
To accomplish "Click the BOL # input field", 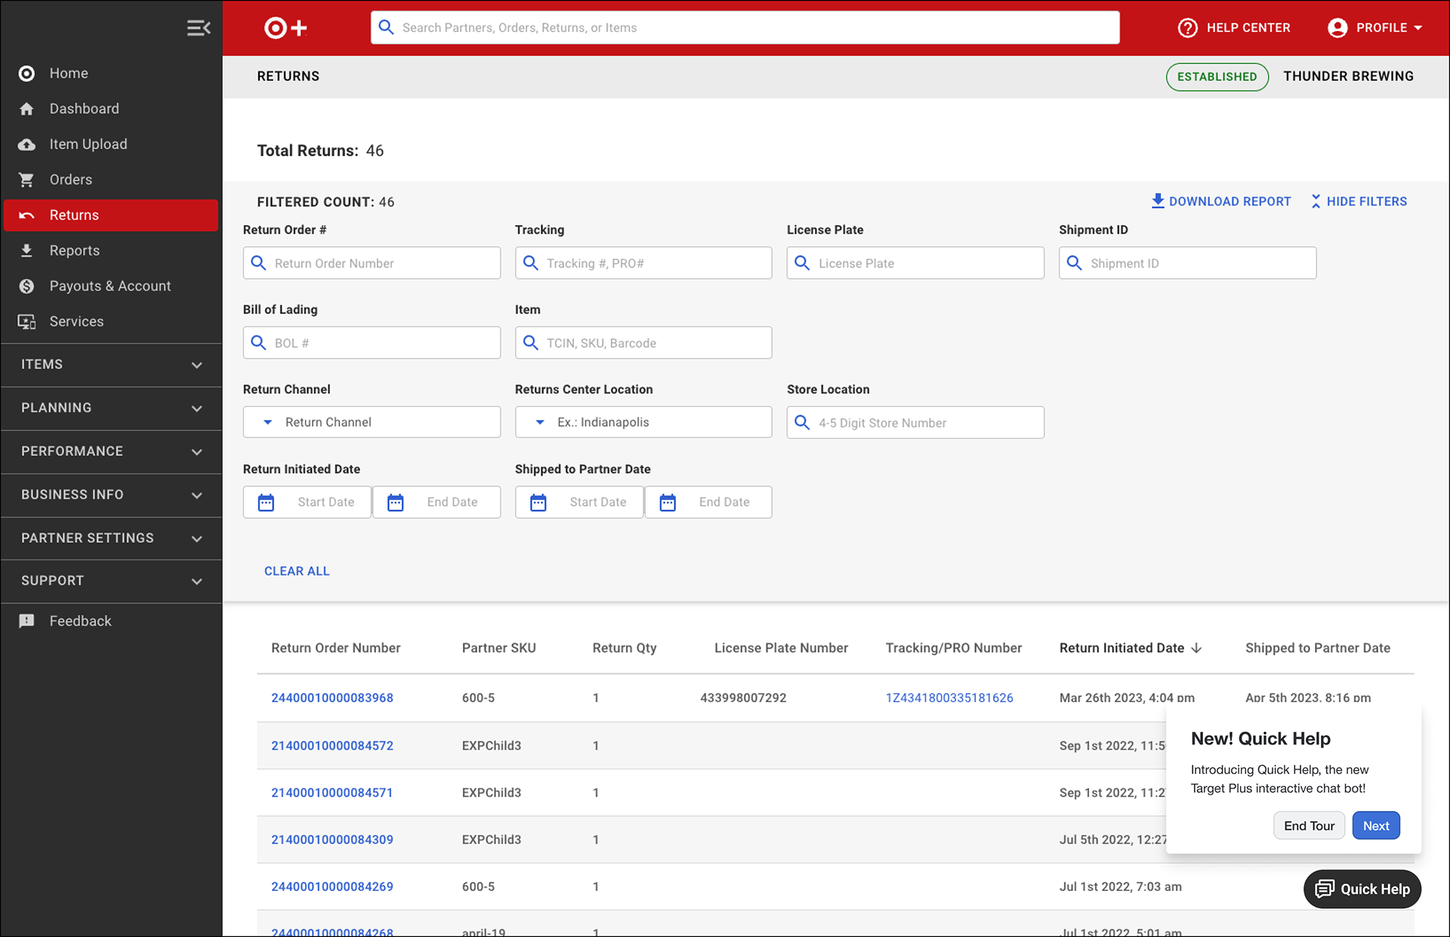I will click(x=372, y=343).
